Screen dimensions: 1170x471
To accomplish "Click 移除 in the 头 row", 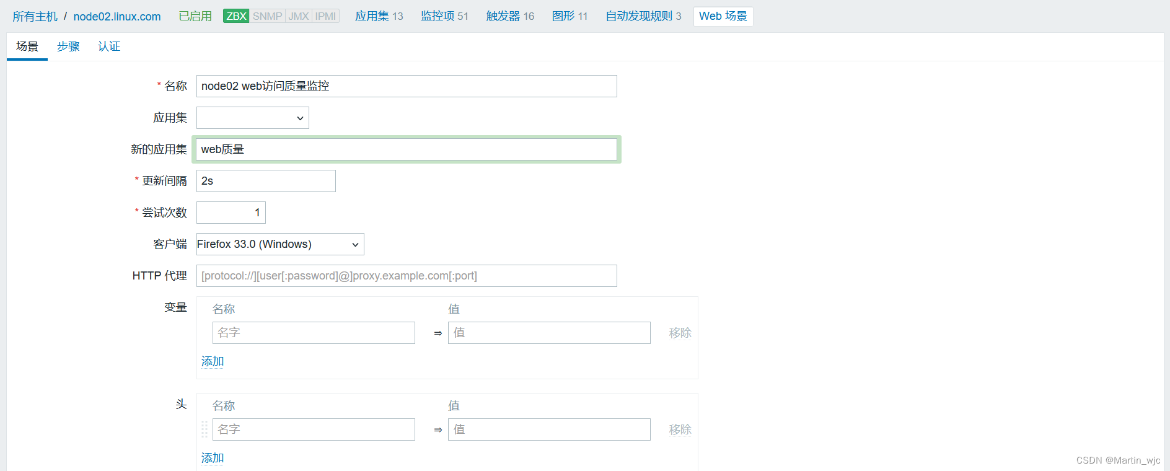I will 680,429.
